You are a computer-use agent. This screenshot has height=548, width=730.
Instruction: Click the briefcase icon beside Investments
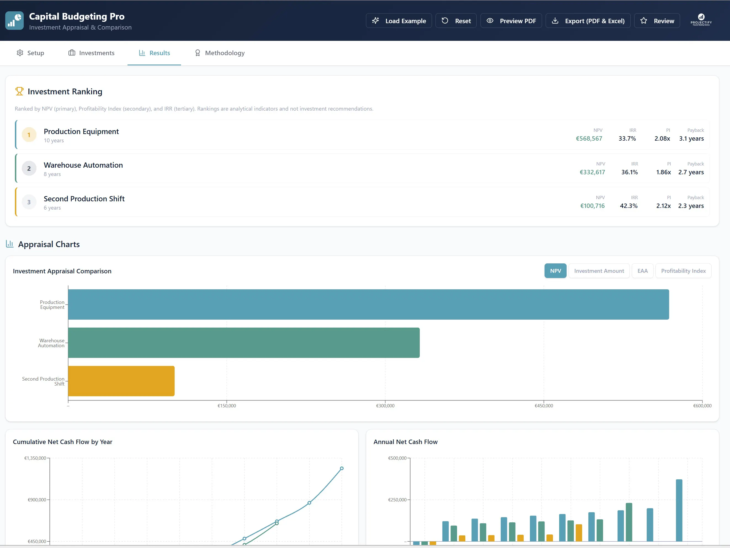coord(71,53)
